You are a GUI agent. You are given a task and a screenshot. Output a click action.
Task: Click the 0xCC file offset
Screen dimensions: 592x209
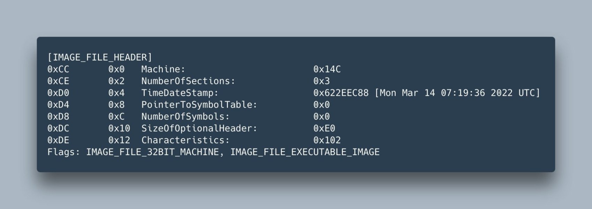(58, 69)
